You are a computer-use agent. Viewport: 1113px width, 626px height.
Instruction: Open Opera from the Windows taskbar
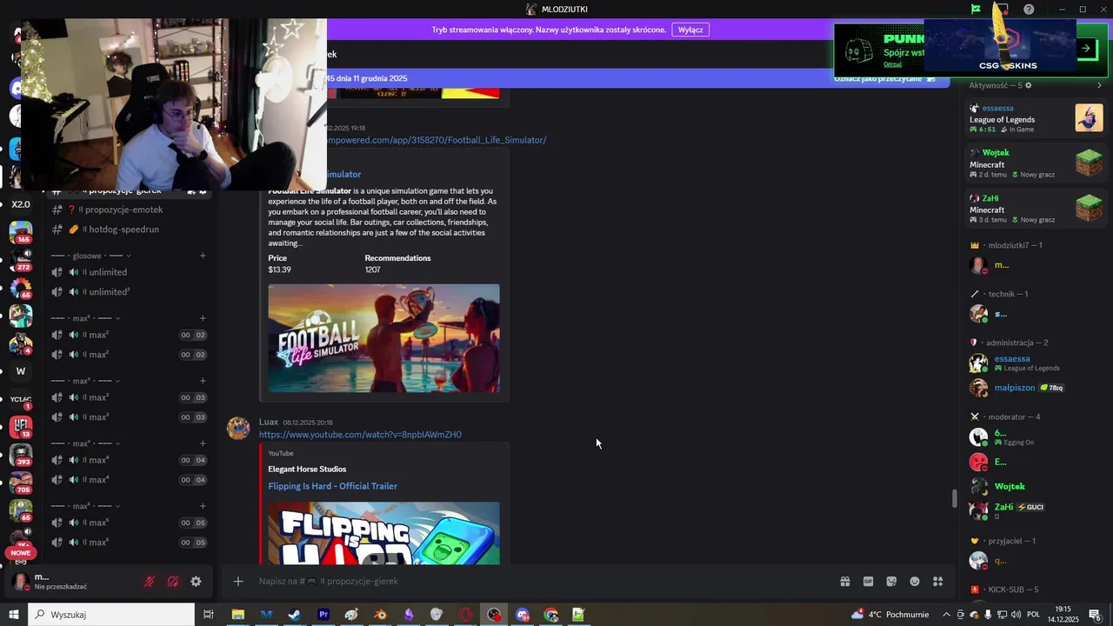coord(466,615)
